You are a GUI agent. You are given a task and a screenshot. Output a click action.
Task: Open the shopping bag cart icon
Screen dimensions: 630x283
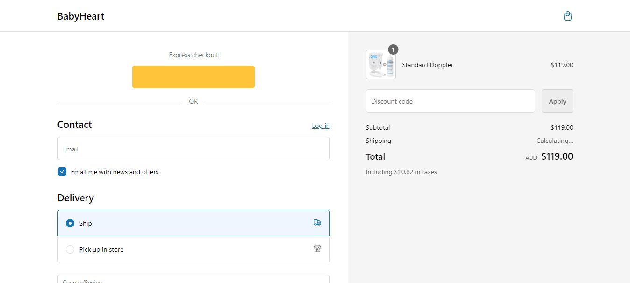pyautogui.click(x=568, y=16)
